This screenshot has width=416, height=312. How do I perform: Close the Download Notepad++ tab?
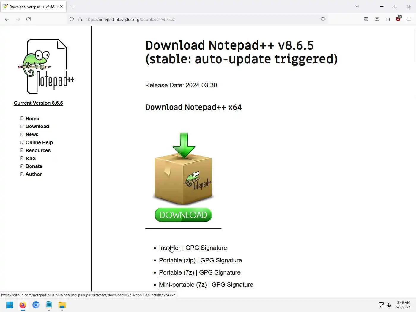tap(62, 7)
